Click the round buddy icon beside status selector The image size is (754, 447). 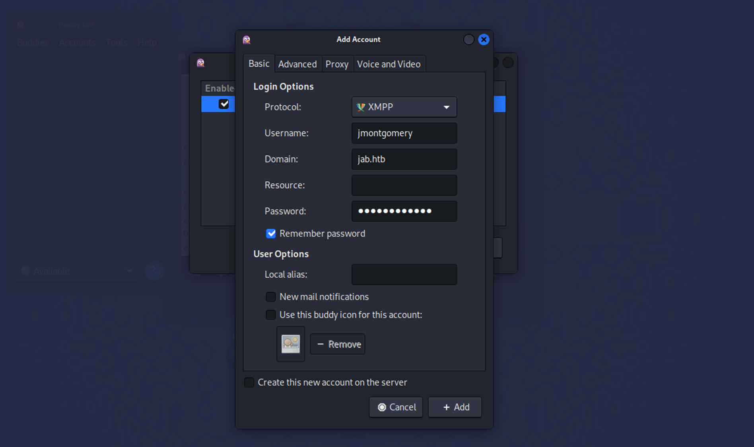155,271
